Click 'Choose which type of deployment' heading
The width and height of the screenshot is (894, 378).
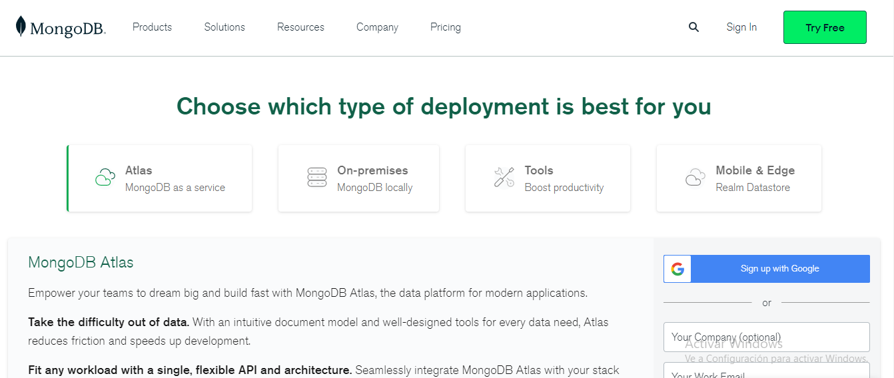(444, 106)
